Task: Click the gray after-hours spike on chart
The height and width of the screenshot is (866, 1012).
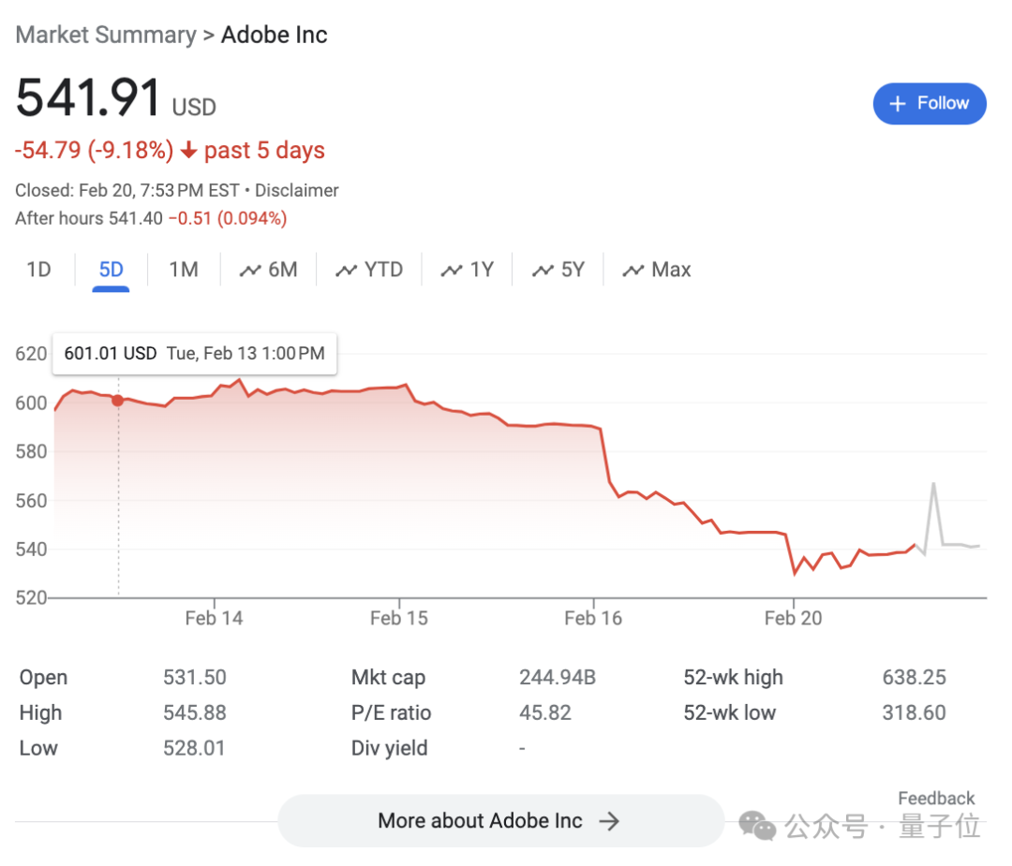Action: coord(933,485)
